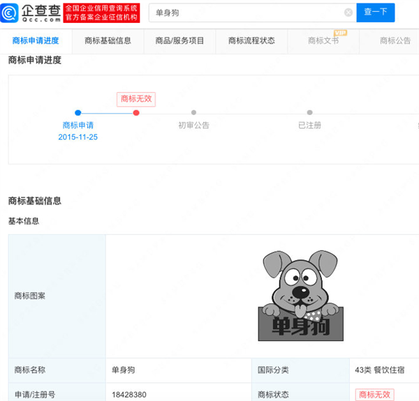Select the gray 初审公告 timeline dot
The image size is (419, 401).
193,112
